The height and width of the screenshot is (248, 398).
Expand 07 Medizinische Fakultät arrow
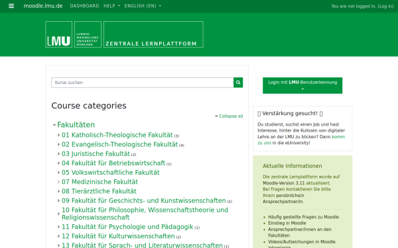[58, 182]
